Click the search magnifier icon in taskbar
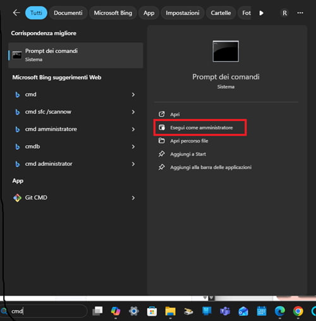This screenshot has width=316, height=321. (4, 311)
